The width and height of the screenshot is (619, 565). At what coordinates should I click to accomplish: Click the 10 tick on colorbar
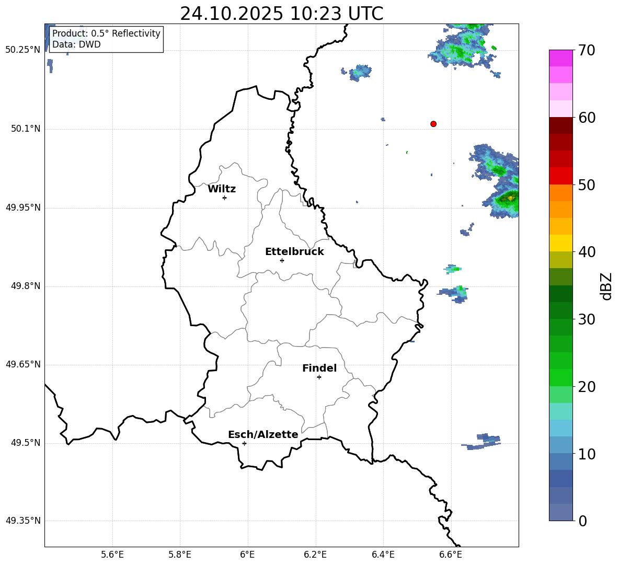(587, 454)
